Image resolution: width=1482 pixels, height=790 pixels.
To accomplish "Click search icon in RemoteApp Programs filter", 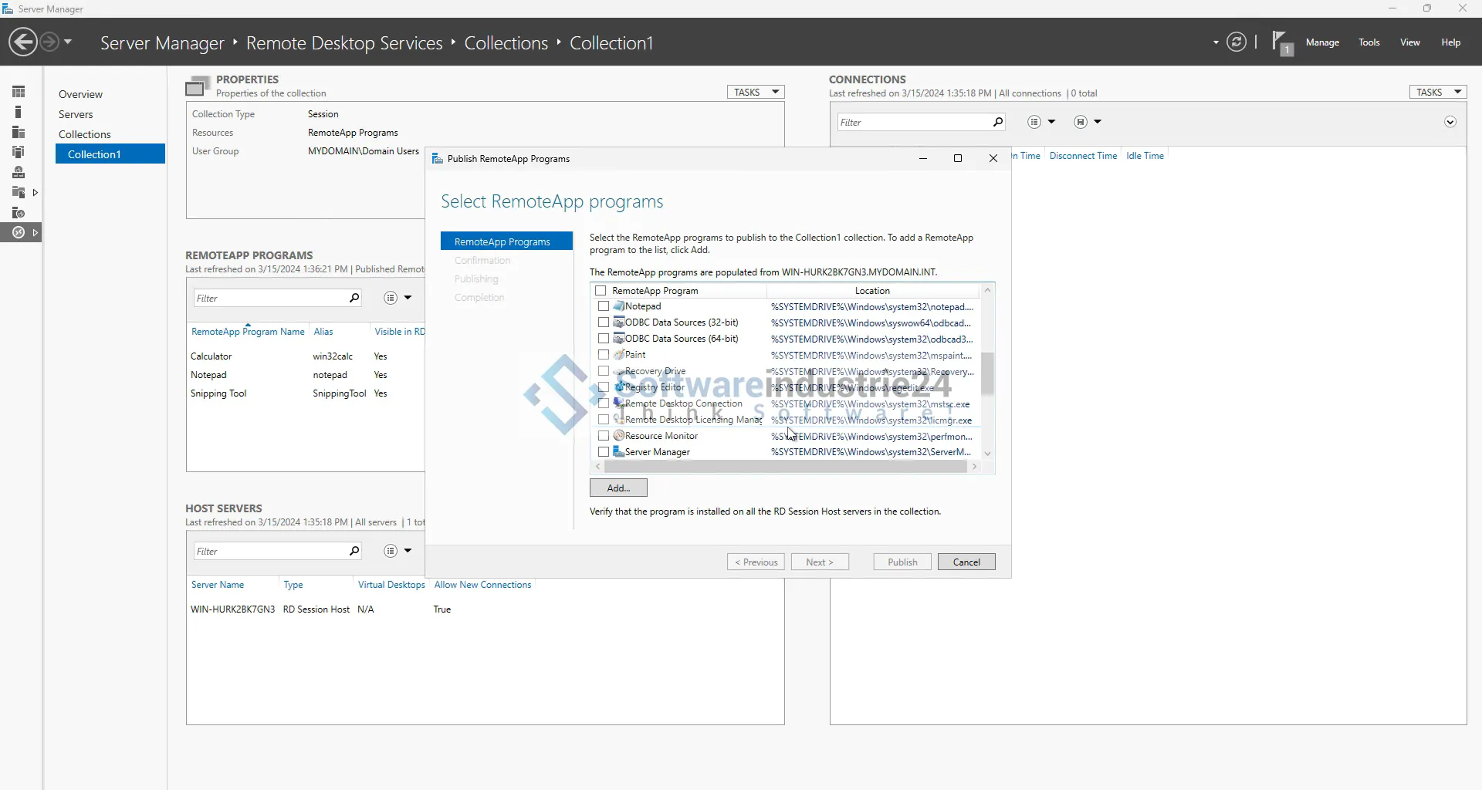I will (354, 298).
